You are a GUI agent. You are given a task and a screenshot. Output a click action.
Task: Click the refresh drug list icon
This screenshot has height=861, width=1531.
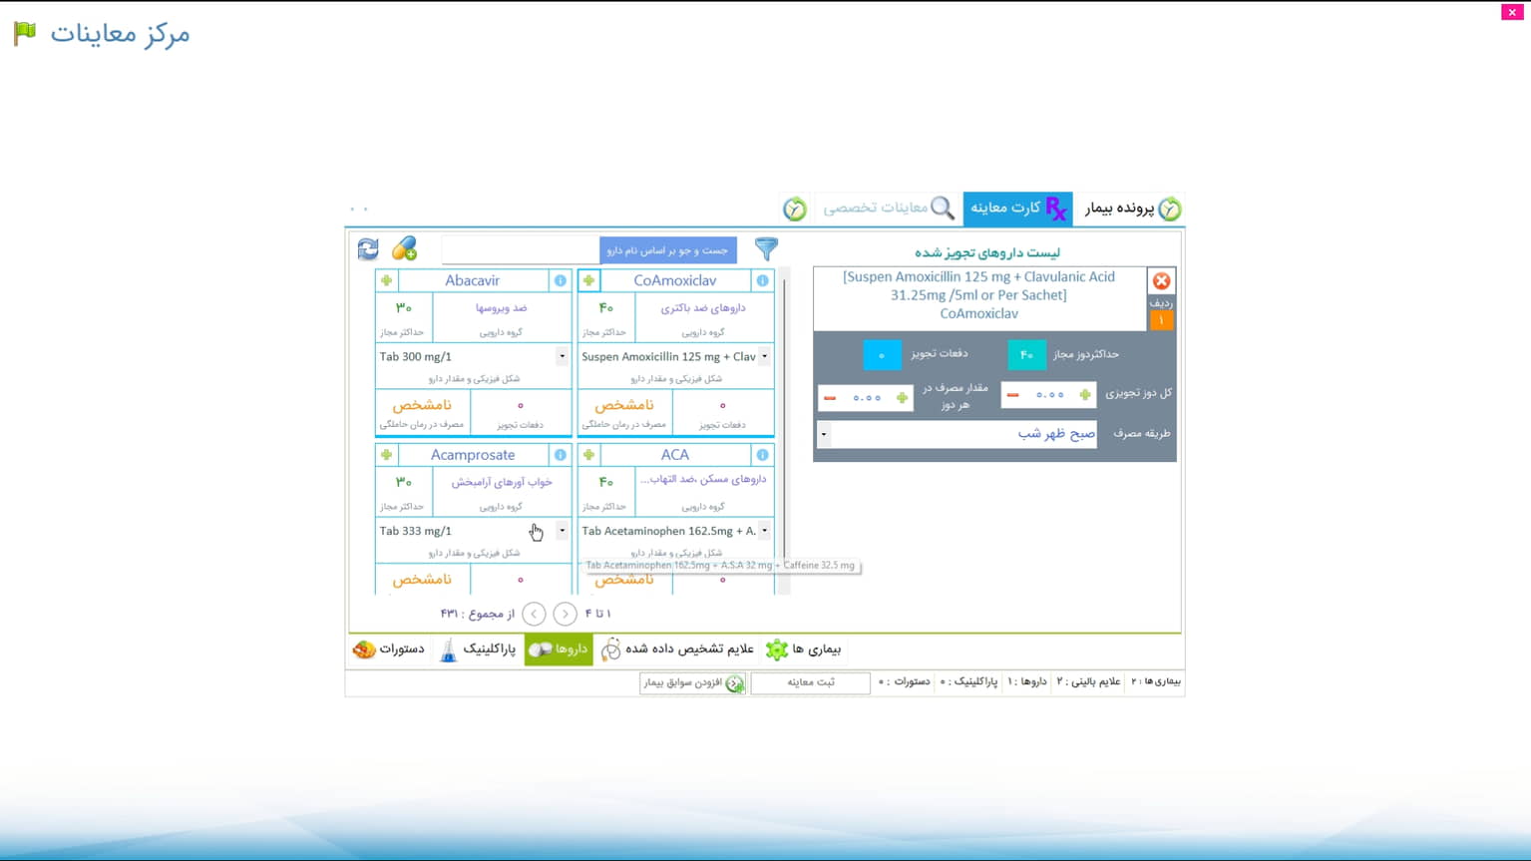[x=368, y=248]
